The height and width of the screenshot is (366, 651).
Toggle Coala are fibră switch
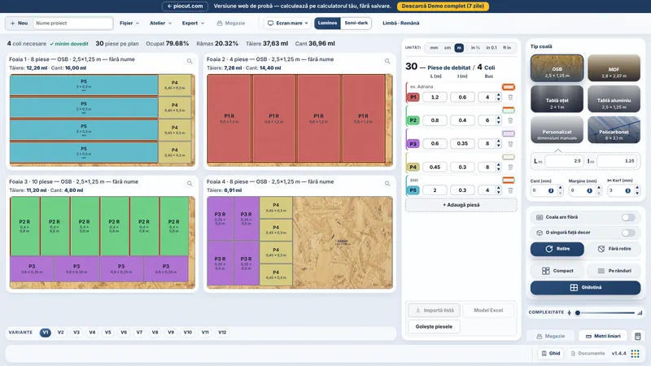[628, 217]
